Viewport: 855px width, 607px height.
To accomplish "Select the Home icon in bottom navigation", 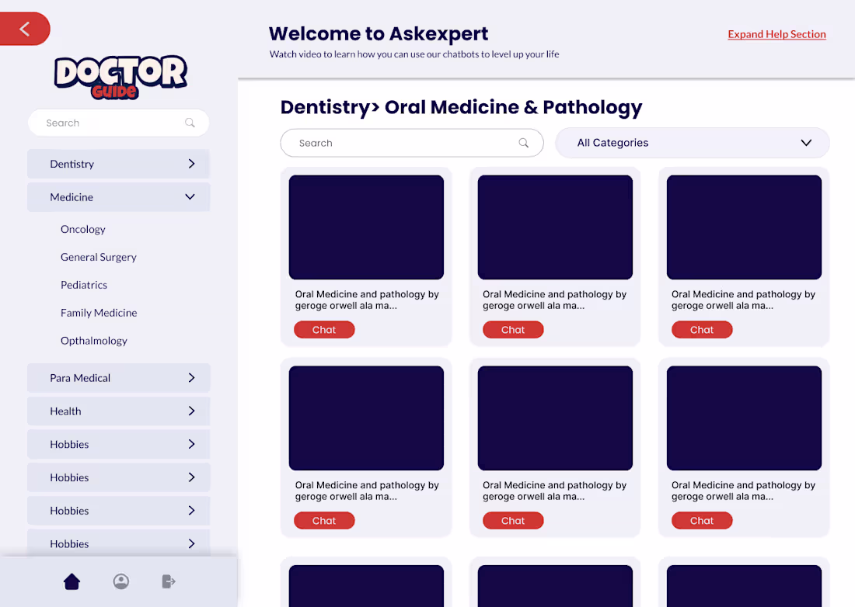I will click(72, 581).
